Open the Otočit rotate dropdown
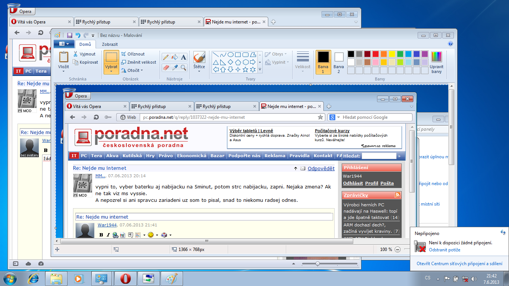509x286 pixels. (x=132, y=70)
